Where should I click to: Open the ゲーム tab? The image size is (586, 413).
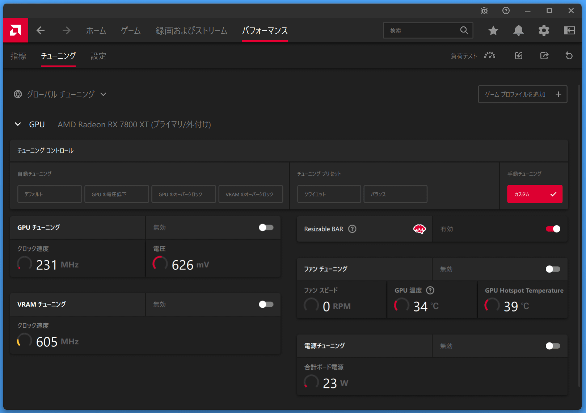(x=131, y=31)
